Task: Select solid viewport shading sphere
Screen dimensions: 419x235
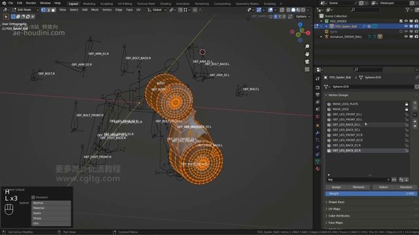Action: click(x=293, y=10)
